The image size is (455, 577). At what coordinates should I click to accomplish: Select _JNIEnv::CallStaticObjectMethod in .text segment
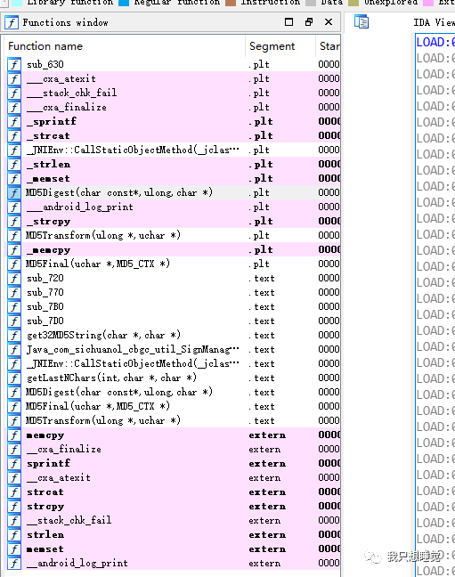pos(133,364)
